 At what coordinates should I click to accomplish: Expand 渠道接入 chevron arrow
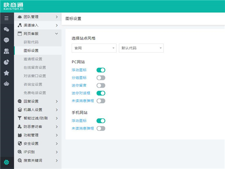coord(57,25)
